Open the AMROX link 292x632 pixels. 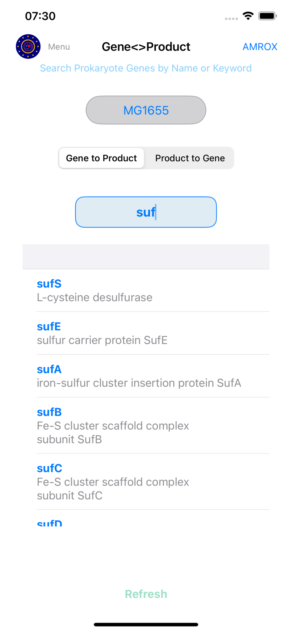tap(260, 47)
